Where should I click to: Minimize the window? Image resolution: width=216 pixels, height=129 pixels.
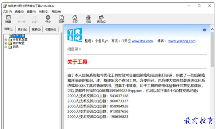coord(189,6)
